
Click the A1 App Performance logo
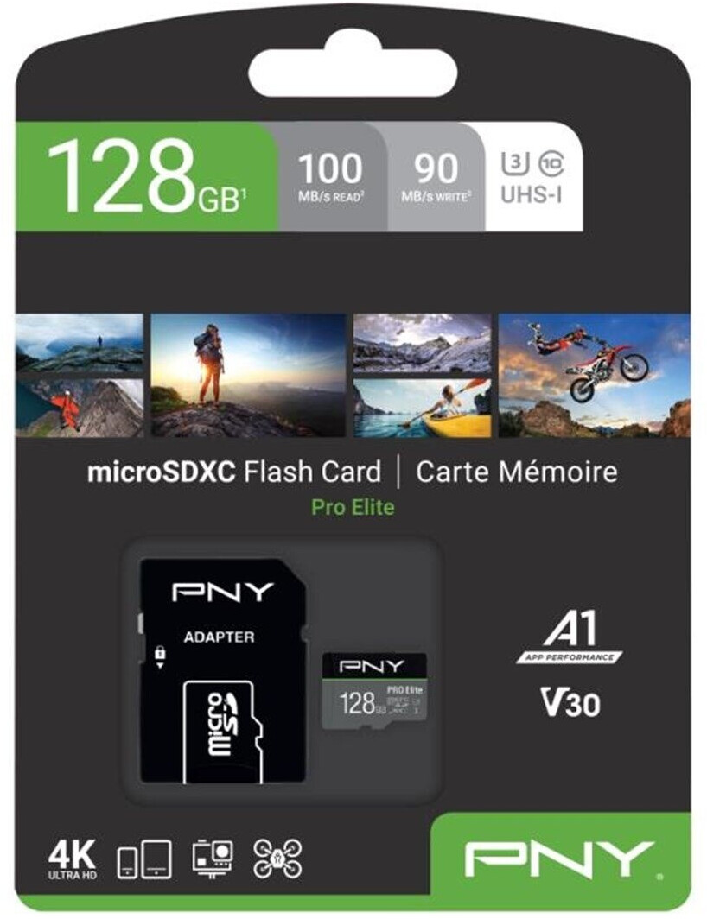pyautogui.click(x=569, y=637)
